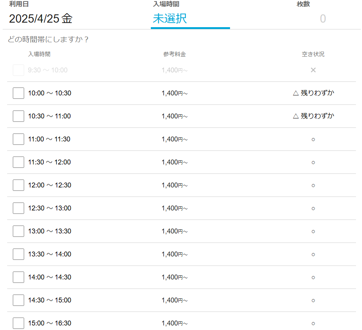This screenshot has width=362, height=330.
Task: Click the × sold-out icon for 9:30 slot
Action: tap(313, 70)
